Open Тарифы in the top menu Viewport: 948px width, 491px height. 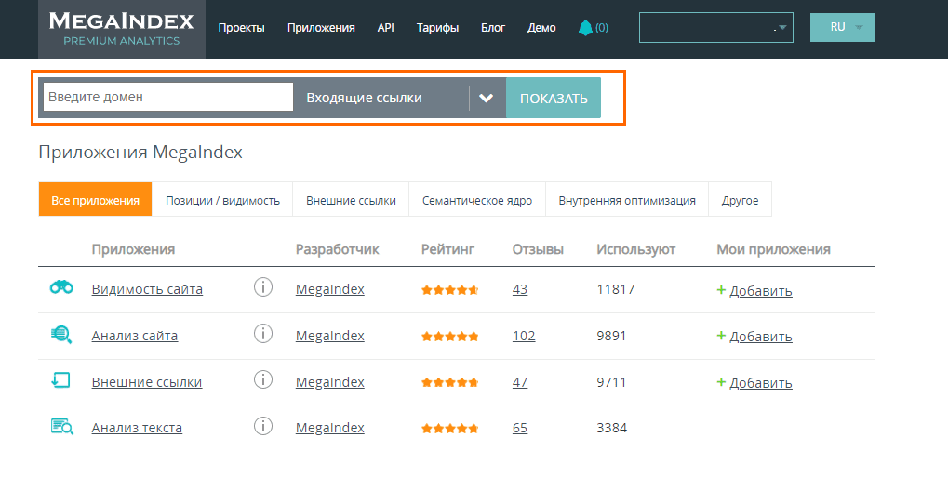coord(438,28)
